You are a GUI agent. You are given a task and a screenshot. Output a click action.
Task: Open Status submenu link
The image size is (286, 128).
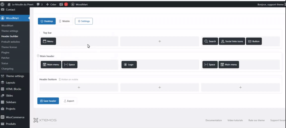point(5,63)
